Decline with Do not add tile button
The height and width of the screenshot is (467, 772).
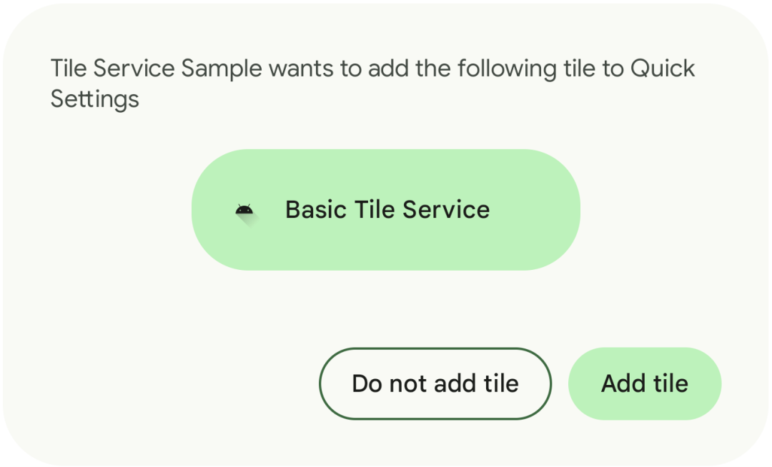435,383
